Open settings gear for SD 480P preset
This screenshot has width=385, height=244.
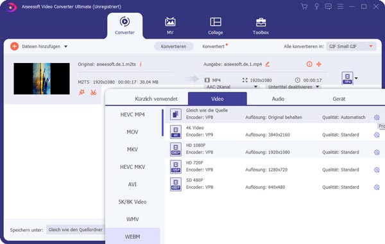pos(377,187)
